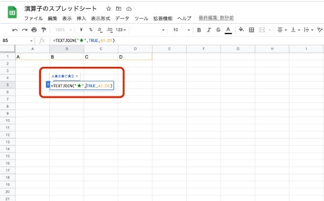Screen dimensions: 324x201
Task: Select column E header
Action: point(170,49)
